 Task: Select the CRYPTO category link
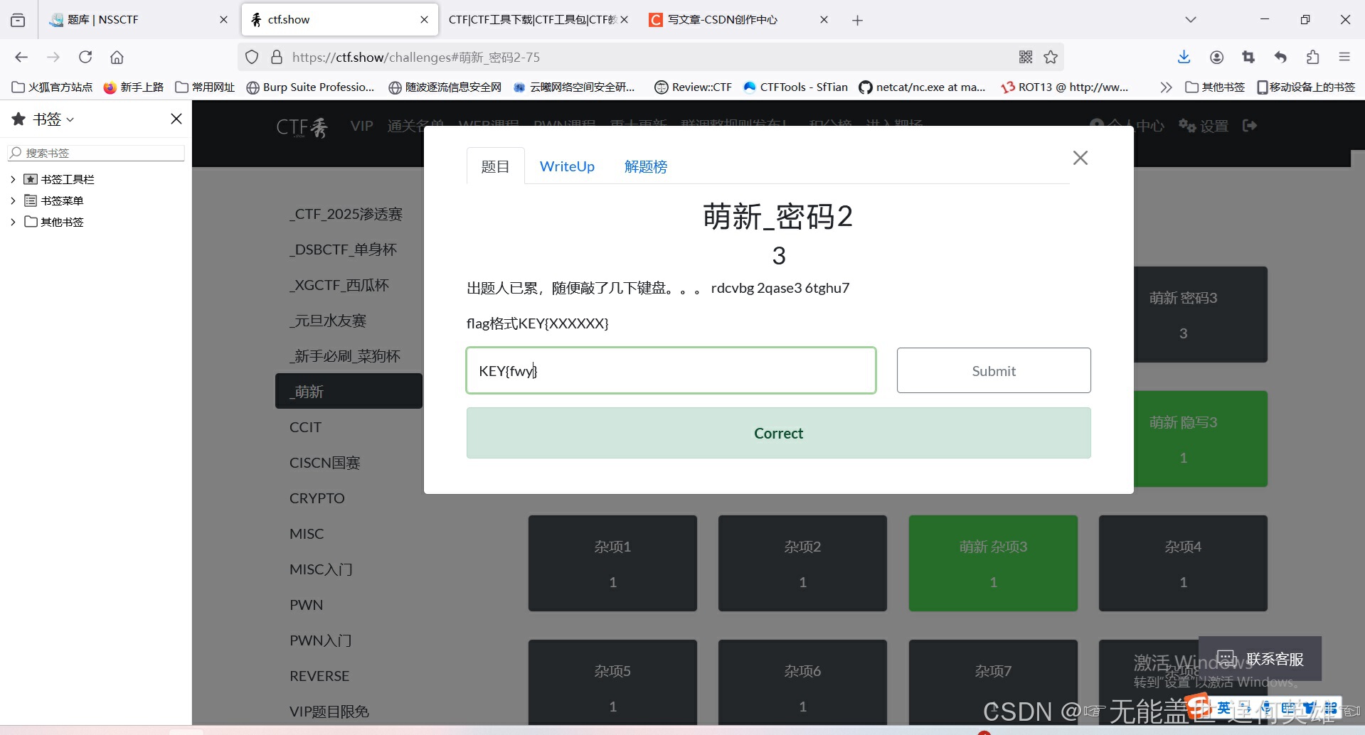[x=317, y=498]
